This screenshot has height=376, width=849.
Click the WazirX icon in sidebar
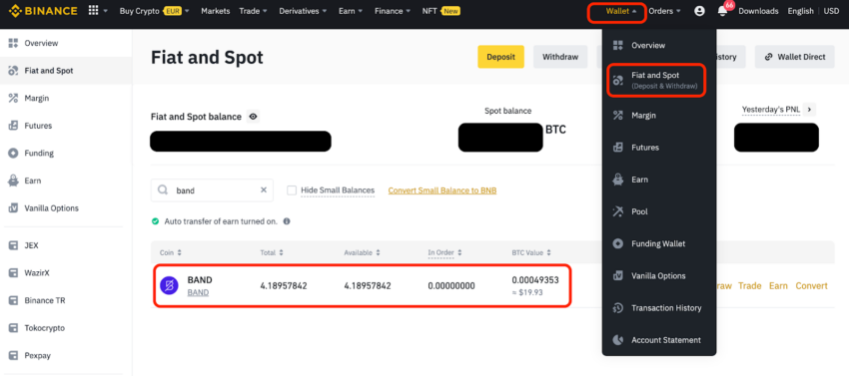14,273
